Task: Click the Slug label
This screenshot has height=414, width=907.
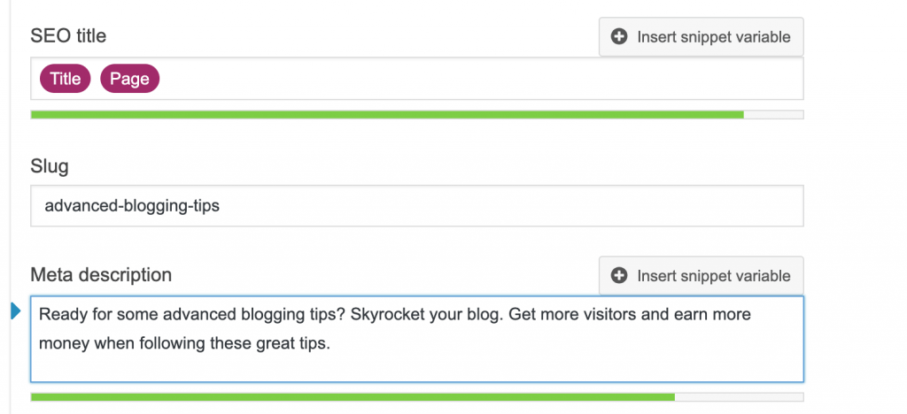Action: (x=50, y=167)
